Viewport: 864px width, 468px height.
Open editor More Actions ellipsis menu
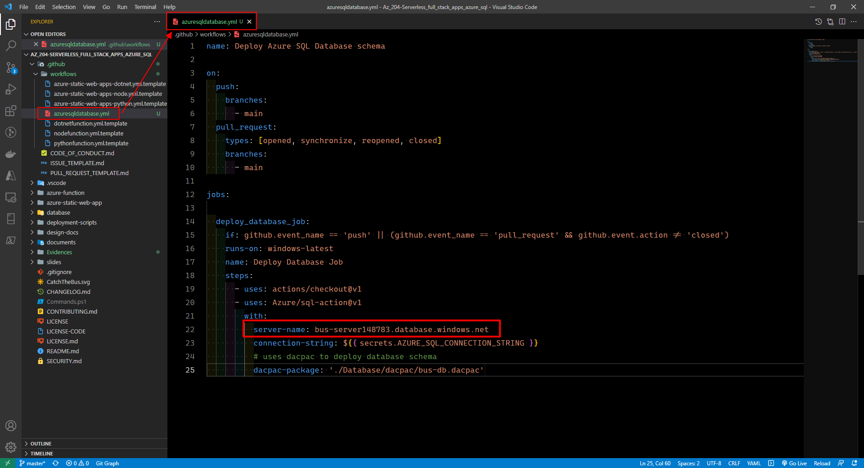pyautogui.click(x=854, y=22)
